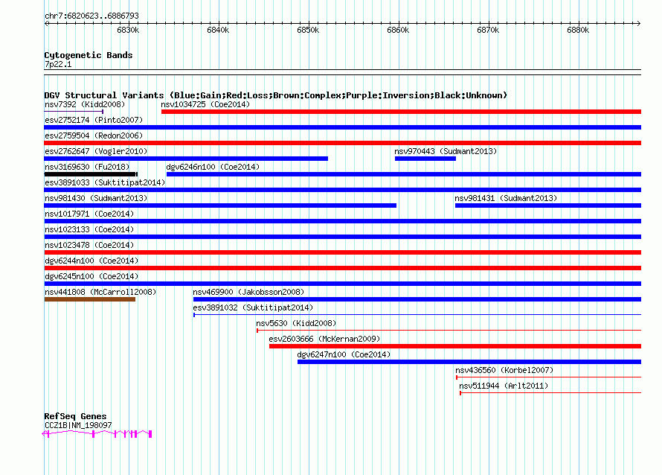Open the DGV Structural Variants track title
The image size is (662, 475).
click(275, 95)
